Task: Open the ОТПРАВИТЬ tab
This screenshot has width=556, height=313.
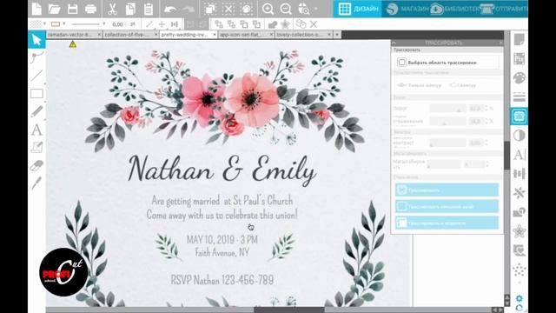Action: (x=504, y=9)
